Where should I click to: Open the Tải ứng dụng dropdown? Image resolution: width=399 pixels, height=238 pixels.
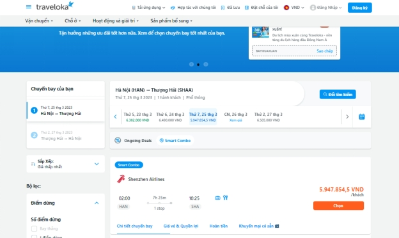[148, 8]
